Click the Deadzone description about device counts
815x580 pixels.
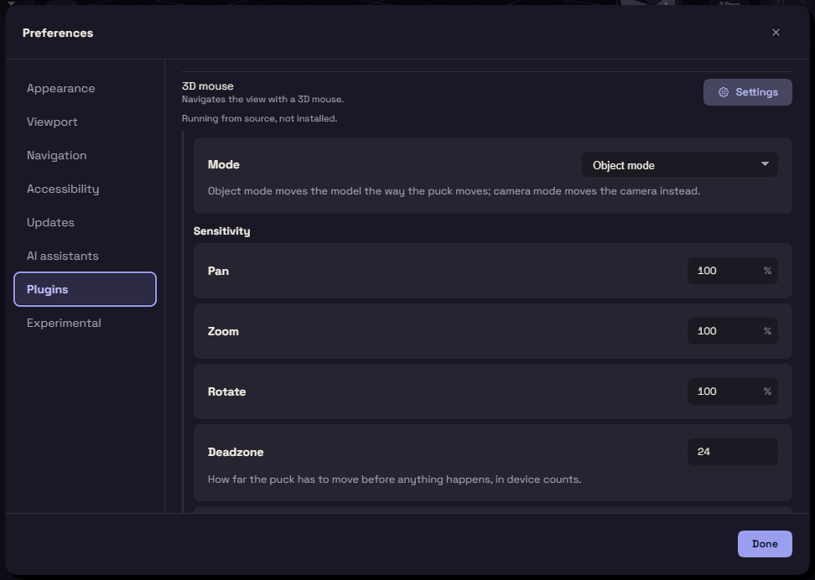click(x=395, y=479)
